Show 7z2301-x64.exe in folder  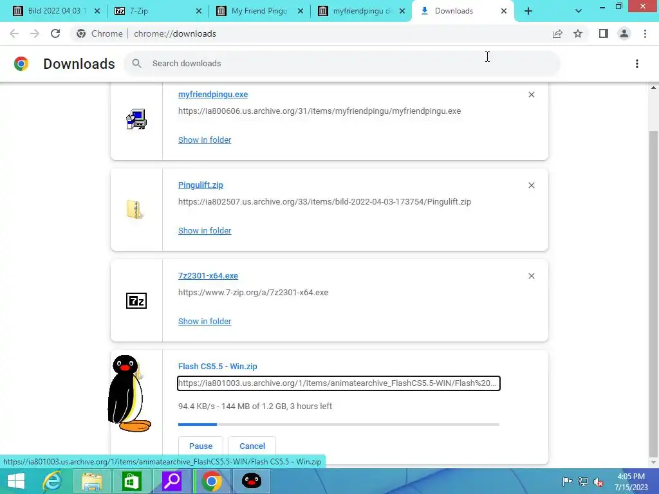[205, 322]
